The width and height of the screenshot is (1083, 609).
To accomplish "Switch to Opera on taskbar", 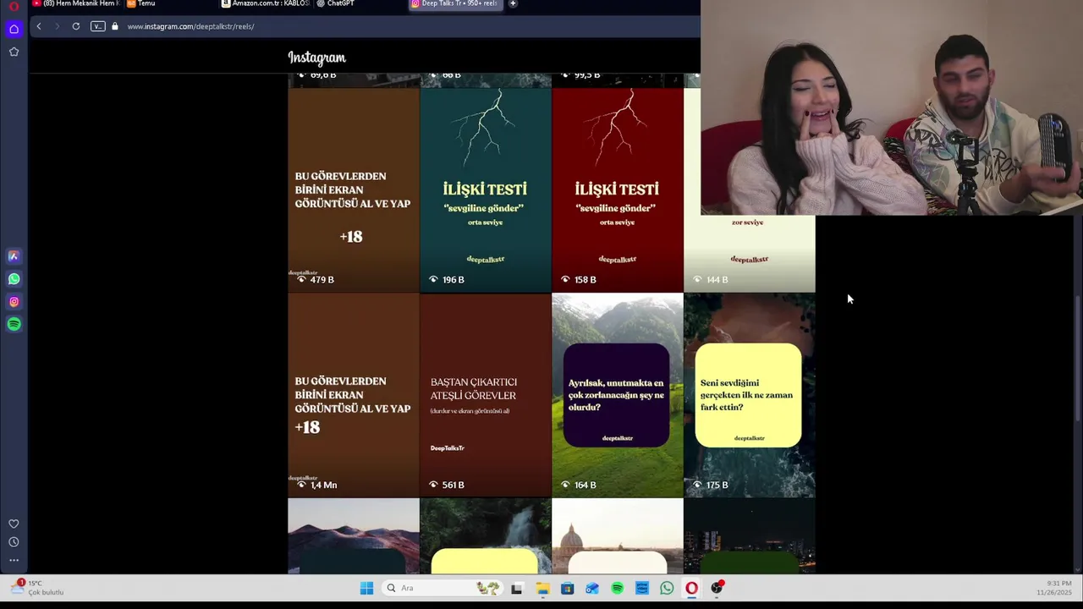I will [692, 588].
